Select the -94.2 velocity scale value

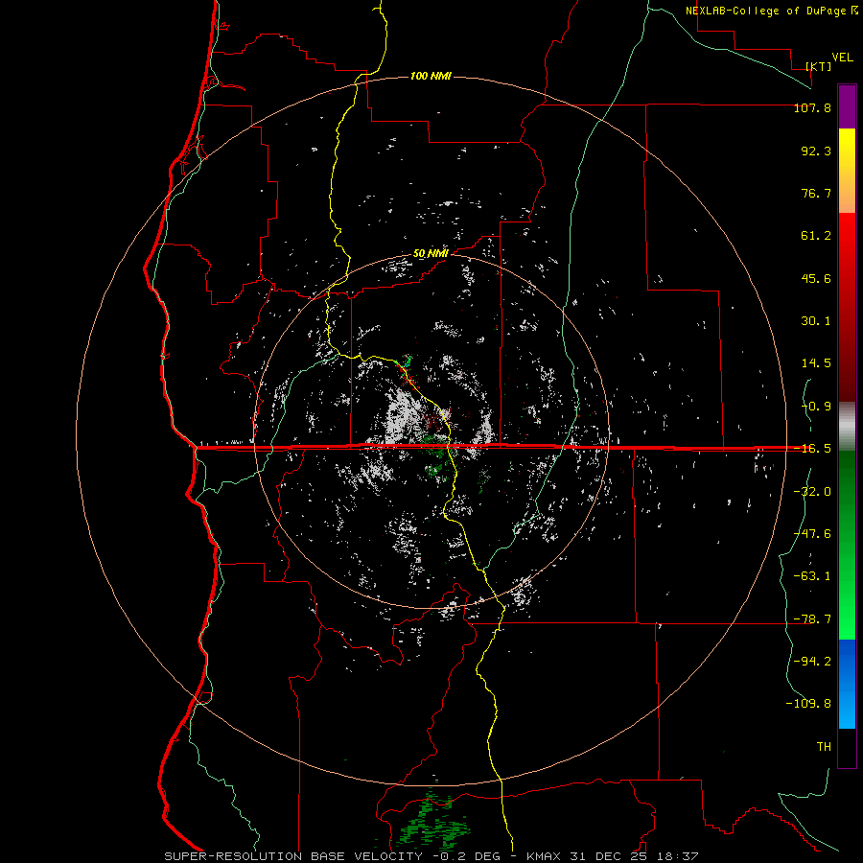coord(812,661)
